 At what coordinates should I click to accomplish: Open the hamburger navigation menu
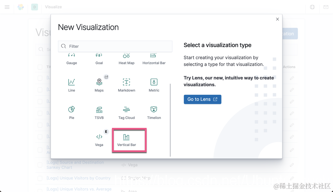tap(7, 7)
